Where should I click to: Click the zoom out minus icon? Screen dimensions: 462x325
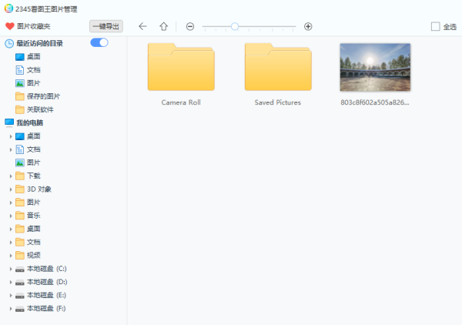coord(190,26)
